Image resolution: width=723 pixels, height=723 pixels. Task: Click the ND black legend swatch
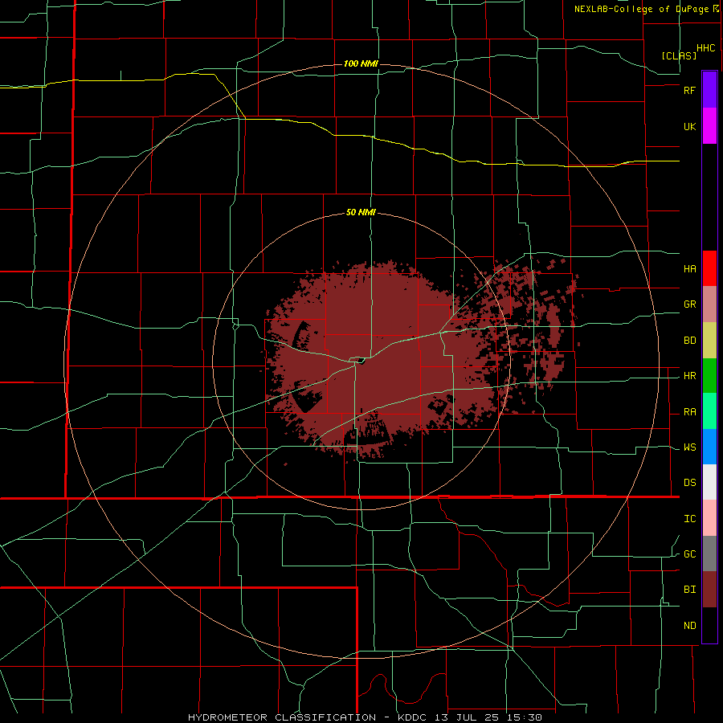pyautogui.click(x=709, y=625)
